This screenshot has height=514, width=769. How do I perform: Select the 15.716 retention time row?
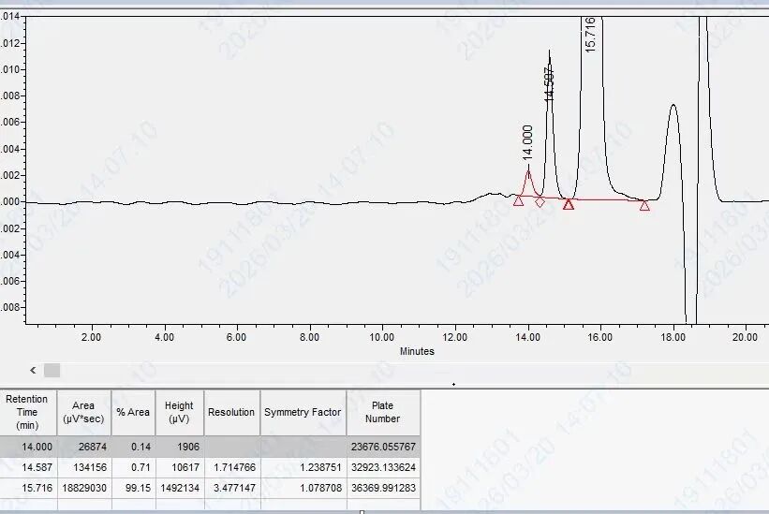(x=27, y=488)
